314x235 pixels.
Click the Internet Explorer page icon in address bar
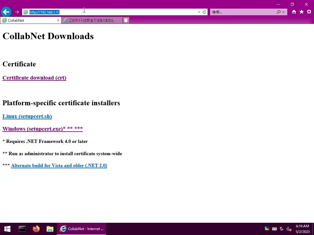(x=26, y=12)
